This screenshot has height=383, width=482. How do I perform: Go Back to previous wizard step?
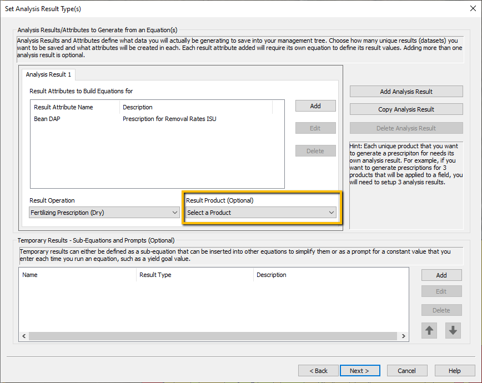(x=318, y=371)
